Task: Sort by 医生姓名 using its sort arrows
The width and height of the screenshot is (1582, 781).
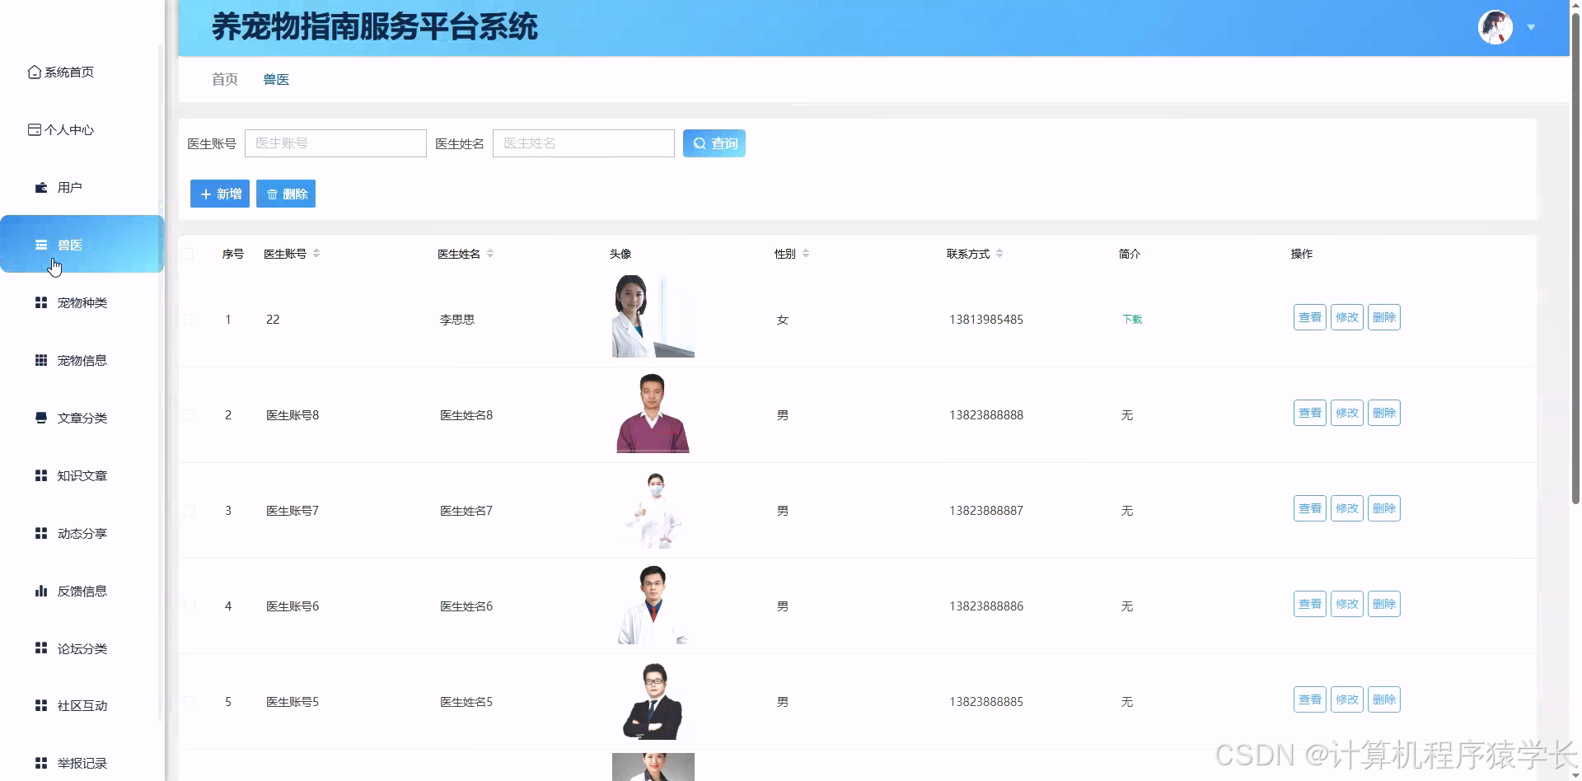Action: tap(492, 253)
